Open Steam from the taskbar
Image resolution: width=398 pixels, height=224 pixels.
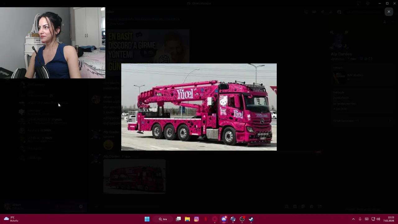pos(251,219)
